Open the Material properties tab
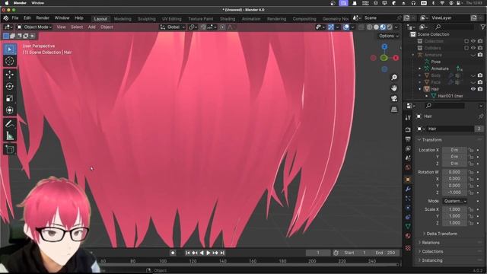 pos(408,236)
